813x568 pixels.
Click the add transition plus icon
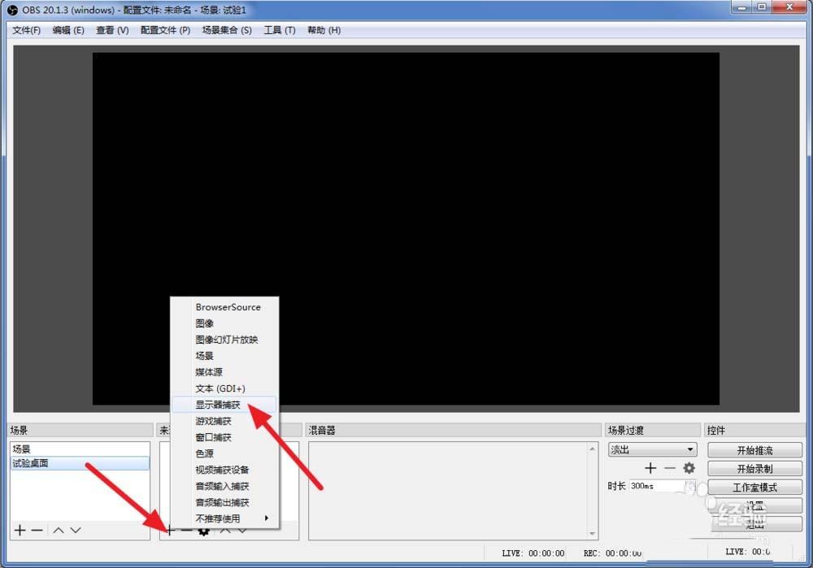coord(650,467)
